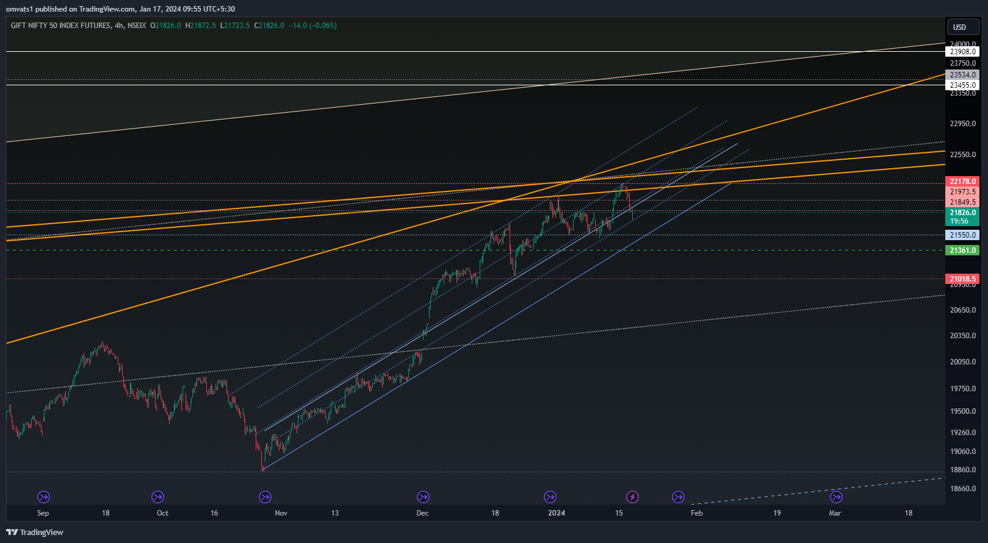Click the 19 date label on the time axis
The height and width of the screenshot is (543, 988).
click(x=777, y=513)
